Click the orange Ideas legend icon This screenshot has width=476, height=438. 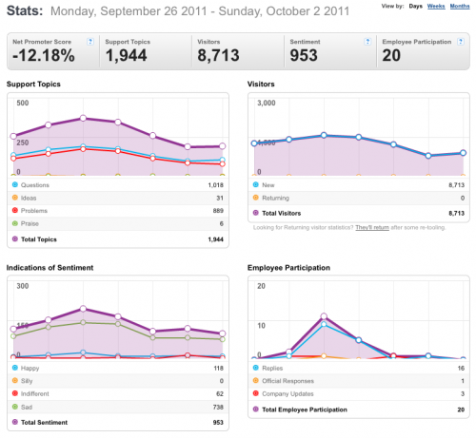15,198
